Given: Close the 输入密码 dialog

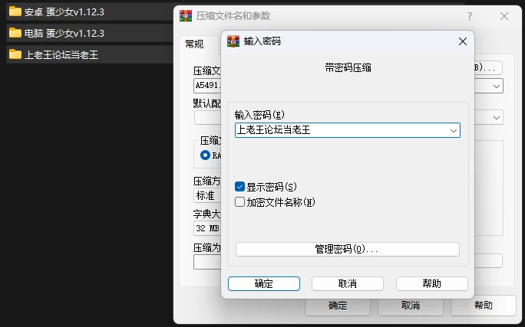Looking at the screenshot, I should click(x=463, y=41).
